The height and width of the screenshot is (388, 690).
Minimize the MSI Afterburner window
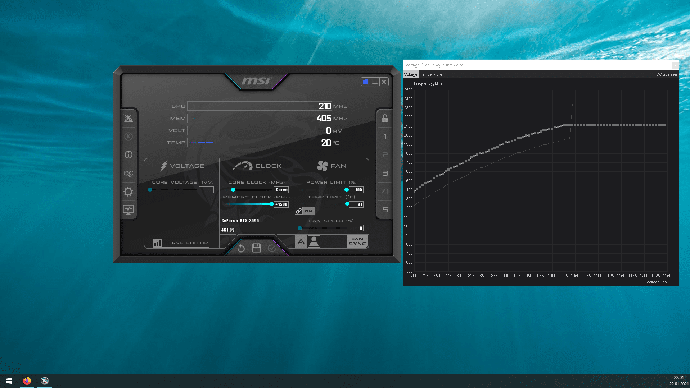pyautogui.click(x=375, y=82)
